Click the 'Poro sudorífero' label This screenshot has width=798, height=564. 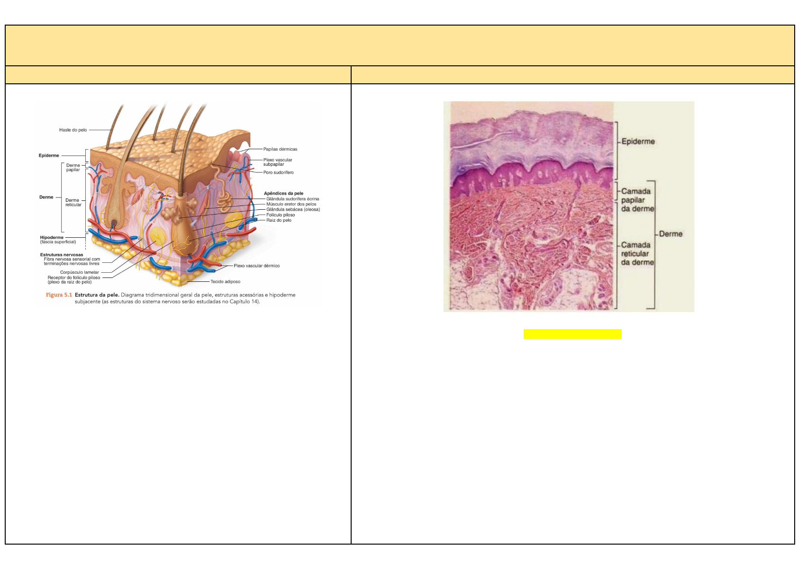tap(278, 172)
